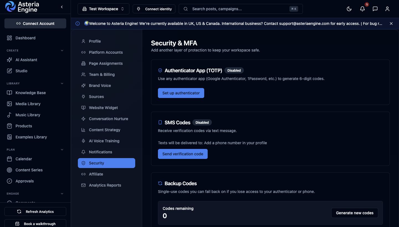This screenshot has width=399, height=227.
Task: Collapse the LIBRARY section
Action: (x=62, y=83)
